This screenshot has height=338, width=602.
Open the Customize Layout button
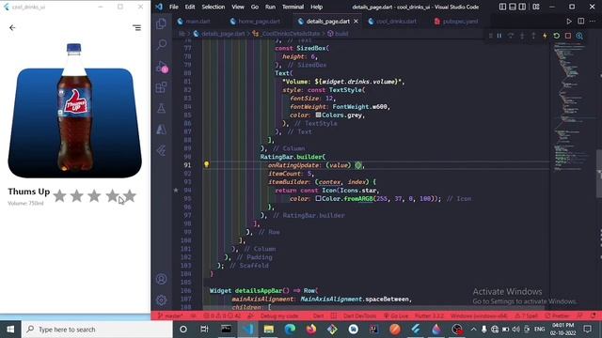pos(536,7)
